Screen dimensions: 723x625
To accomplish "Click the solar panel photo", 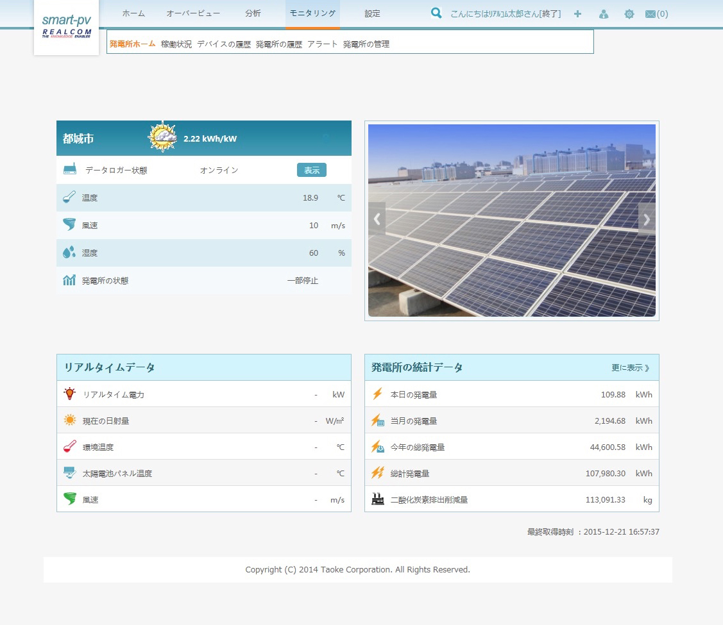I will [x=512, y=220].
